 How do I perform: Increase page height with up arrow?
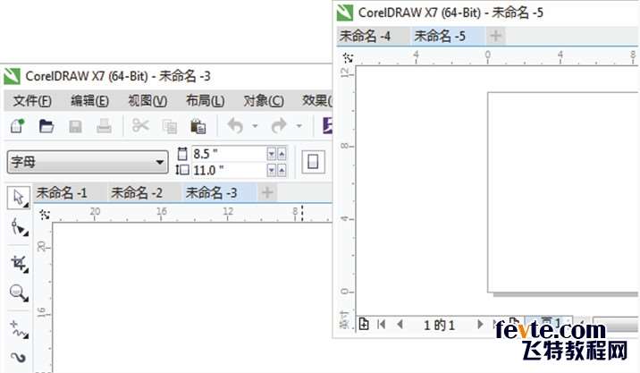pyautogui.click(x=282, y=170)
